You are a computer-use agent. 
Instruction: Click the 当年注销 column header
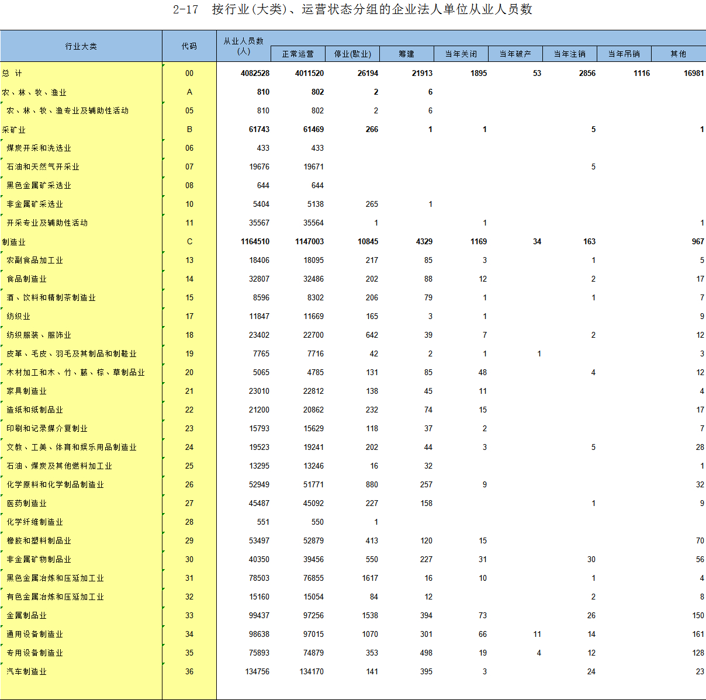[570, 54]
